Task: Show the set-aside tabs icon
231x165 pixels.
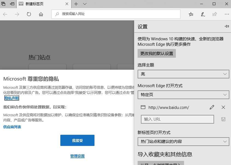Action: tap(12, 4)
